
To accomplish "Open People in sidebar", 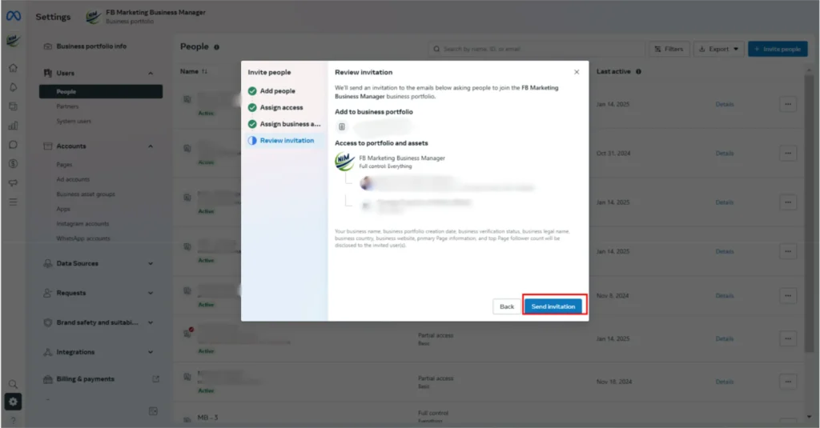I will pyautogui.click(x=101, y=91).
